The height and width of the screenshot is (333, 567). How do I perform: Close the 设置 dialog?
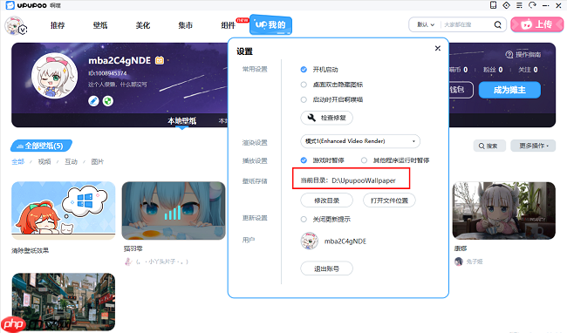click(438, 49)
